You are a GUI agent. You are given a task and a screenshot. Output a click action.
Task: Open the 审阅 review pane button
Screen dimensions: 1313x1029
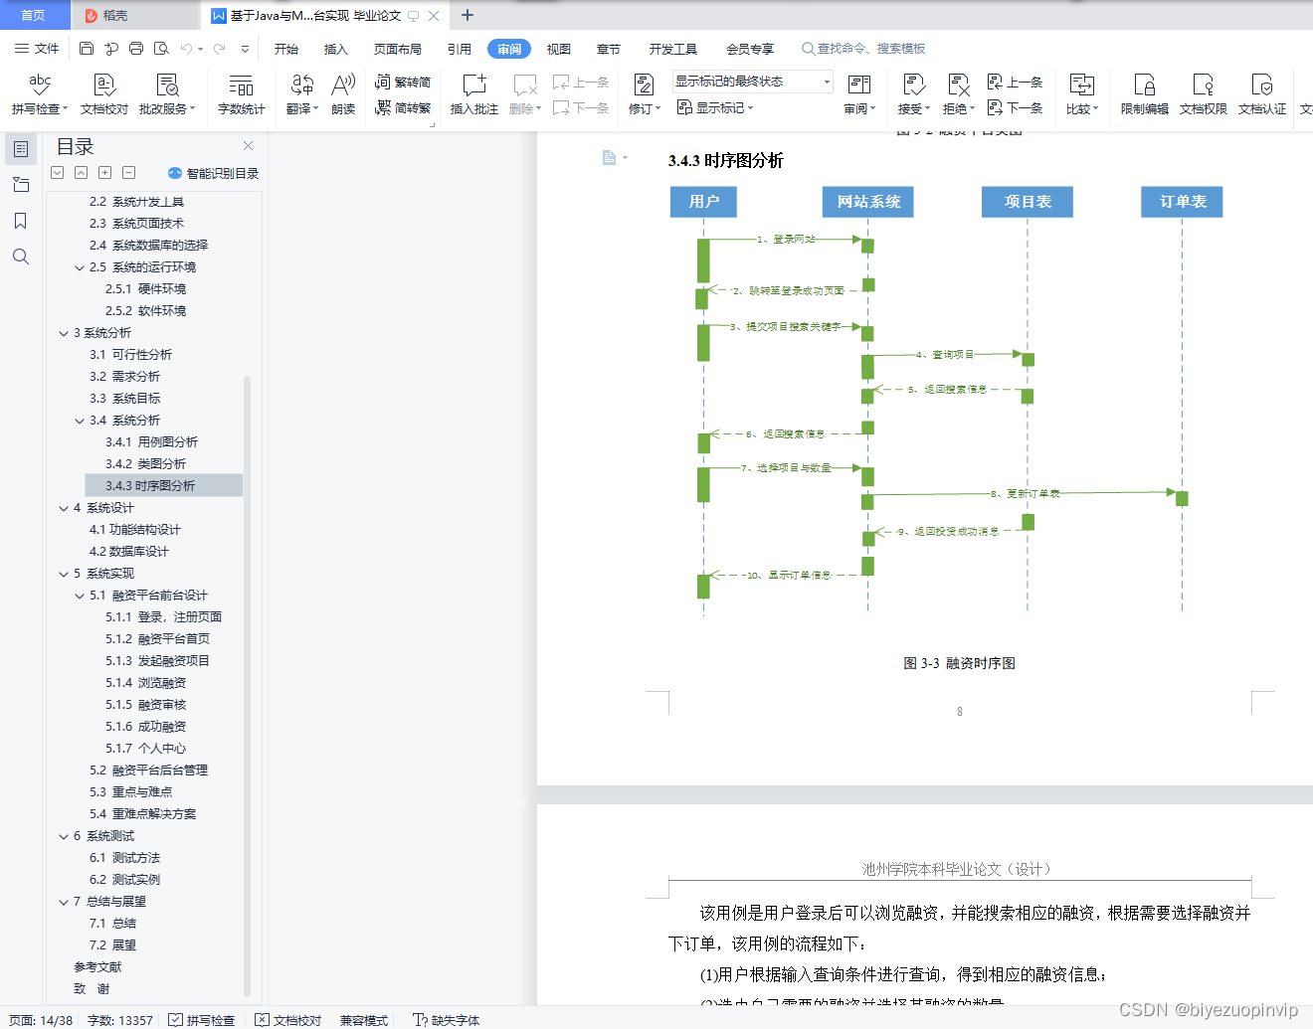click(x=859, y=94)
